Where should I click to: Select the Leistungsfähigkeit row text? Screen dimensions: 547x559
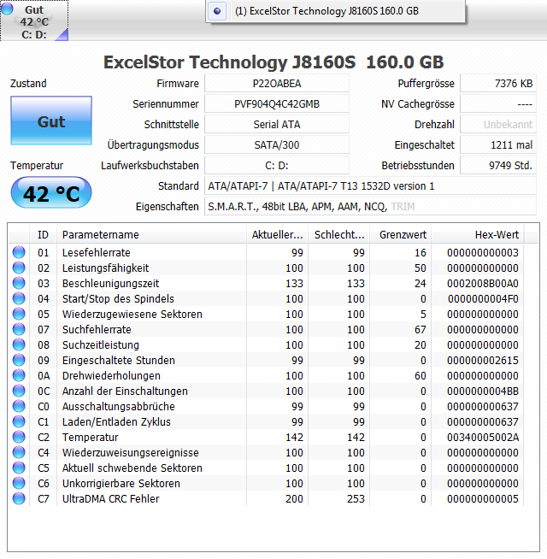105,268
